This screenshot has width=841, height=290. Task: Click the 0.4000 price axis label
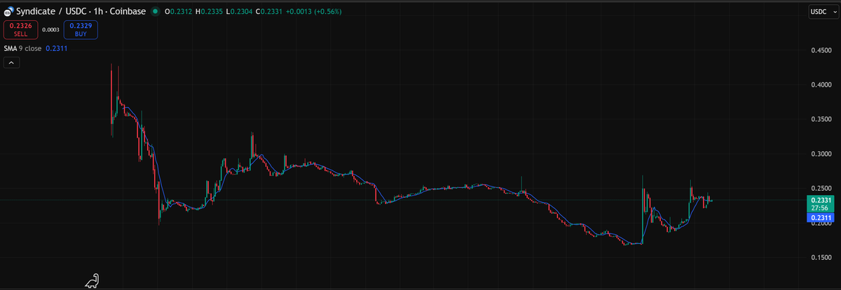pos(821,85)
